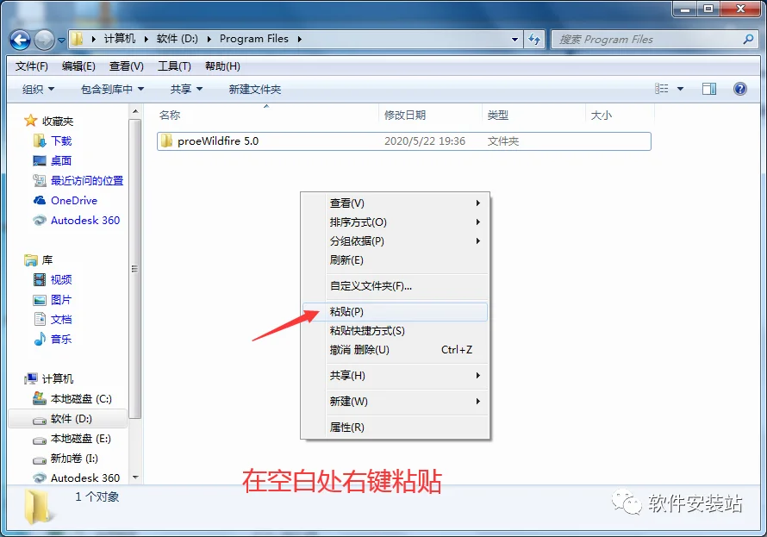This screenshot has height=537, width=767.
Task: Open the 视频 library
Action: (x=61, y=280)
